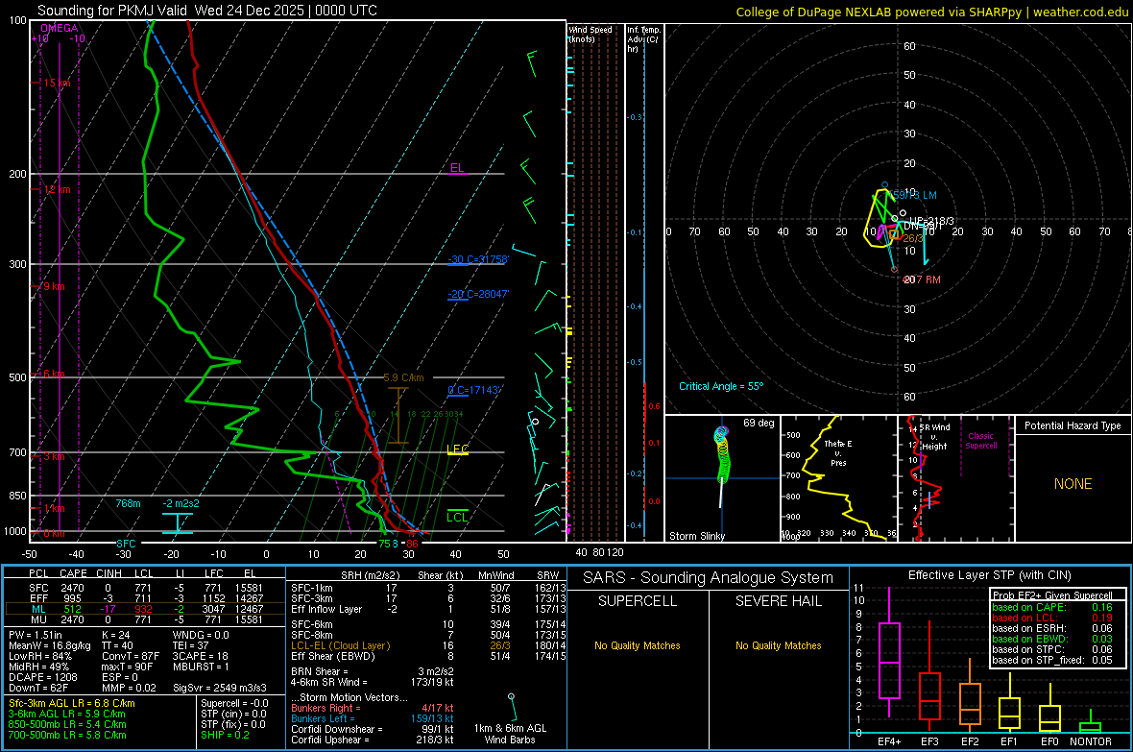Click the 'SigSvr = 2549 m3/s3' value

tap(220, 689)
